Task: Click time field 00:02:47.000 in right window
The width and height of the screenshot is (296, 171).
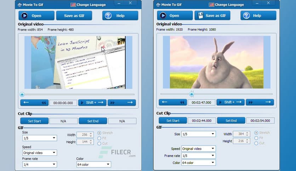Action: tap(201, 102)
